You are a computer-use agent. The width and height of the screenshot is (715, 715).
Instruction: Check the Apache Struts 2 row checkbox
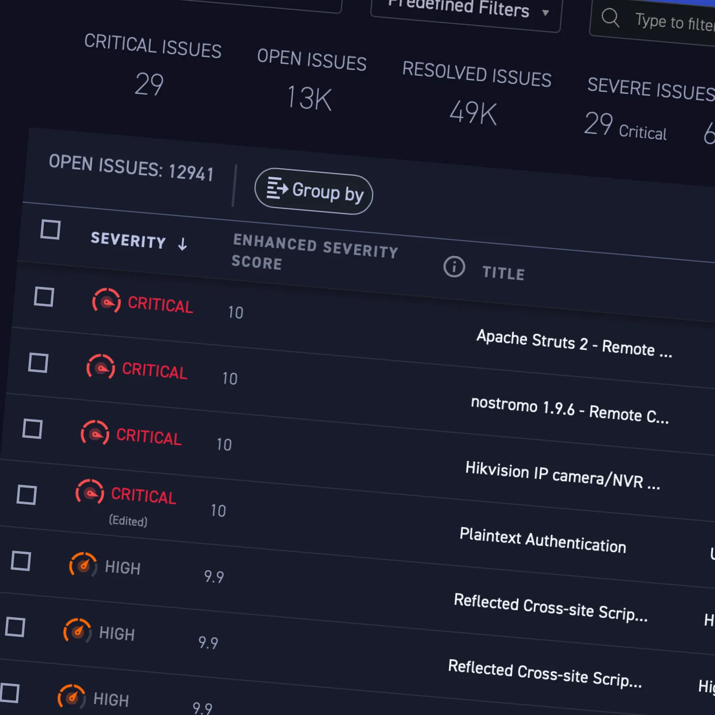click(44, 296)
